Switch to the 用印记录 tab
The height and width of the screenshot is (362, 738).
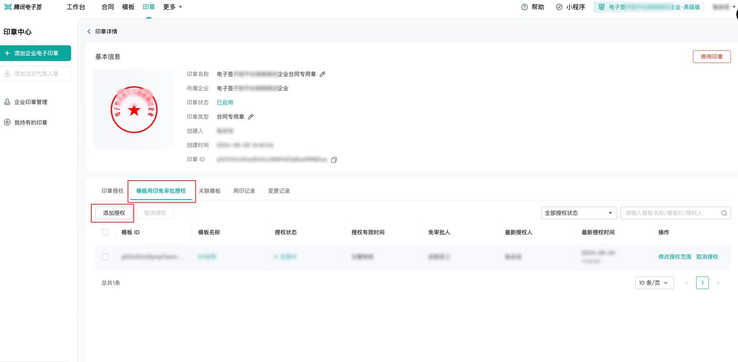coord(244,191)
